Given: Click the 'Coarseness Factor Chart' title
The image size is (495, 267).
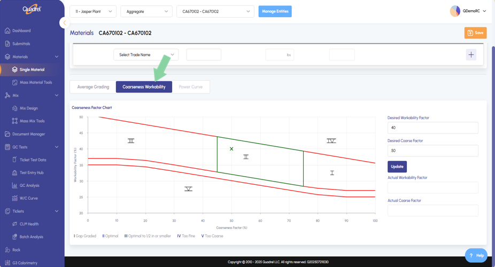Looking at the screenshot, I should [x=92, y=107].
